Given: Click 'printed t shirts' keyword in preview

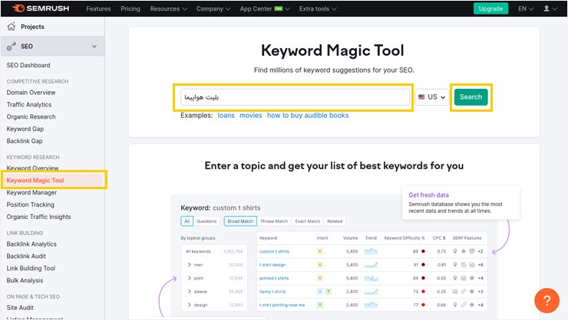Looking at the screenshot, I should (274, 278).
